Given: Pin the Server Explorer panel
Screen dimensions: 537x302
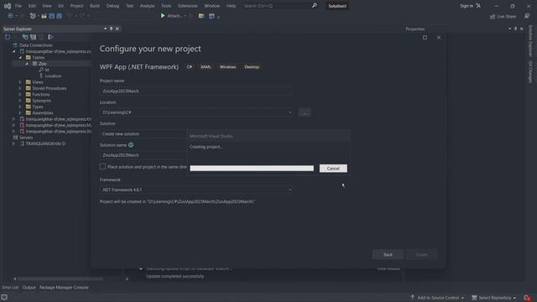Looking at the screenshot, I should 111,29.
